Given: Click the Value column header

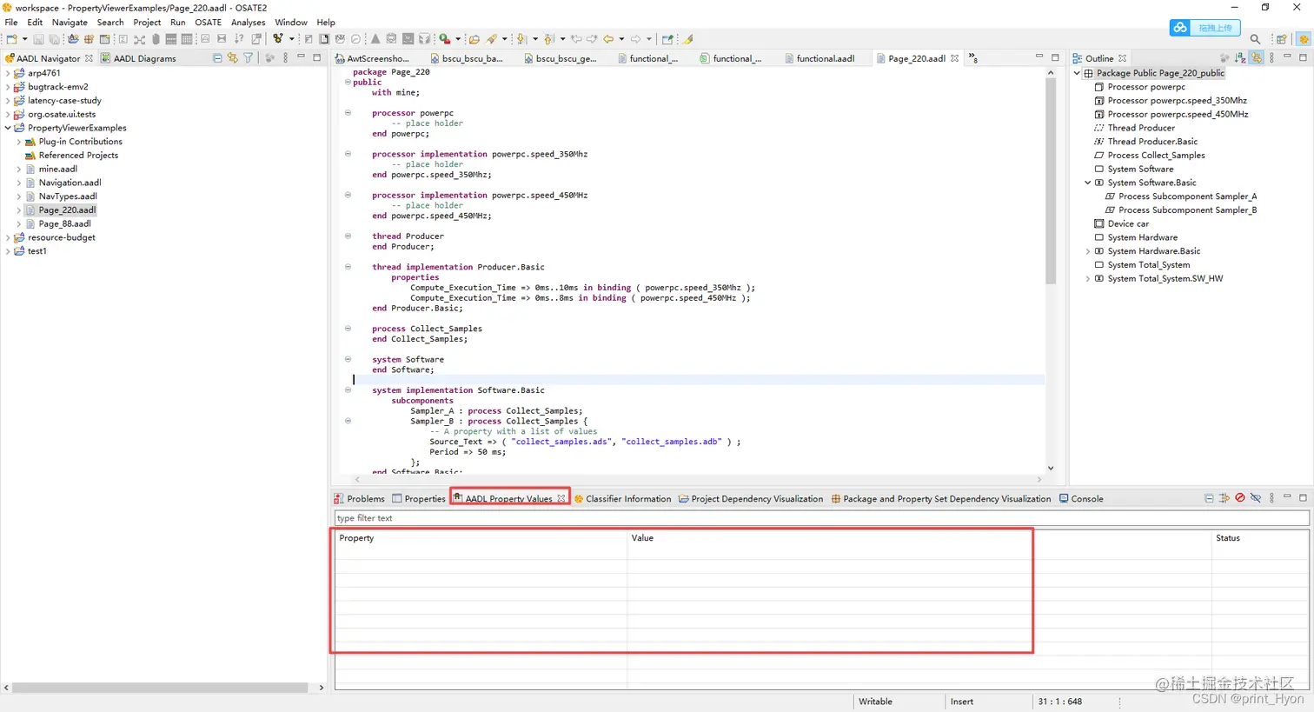Looking at the screenshot, I should tap(919, 538).
